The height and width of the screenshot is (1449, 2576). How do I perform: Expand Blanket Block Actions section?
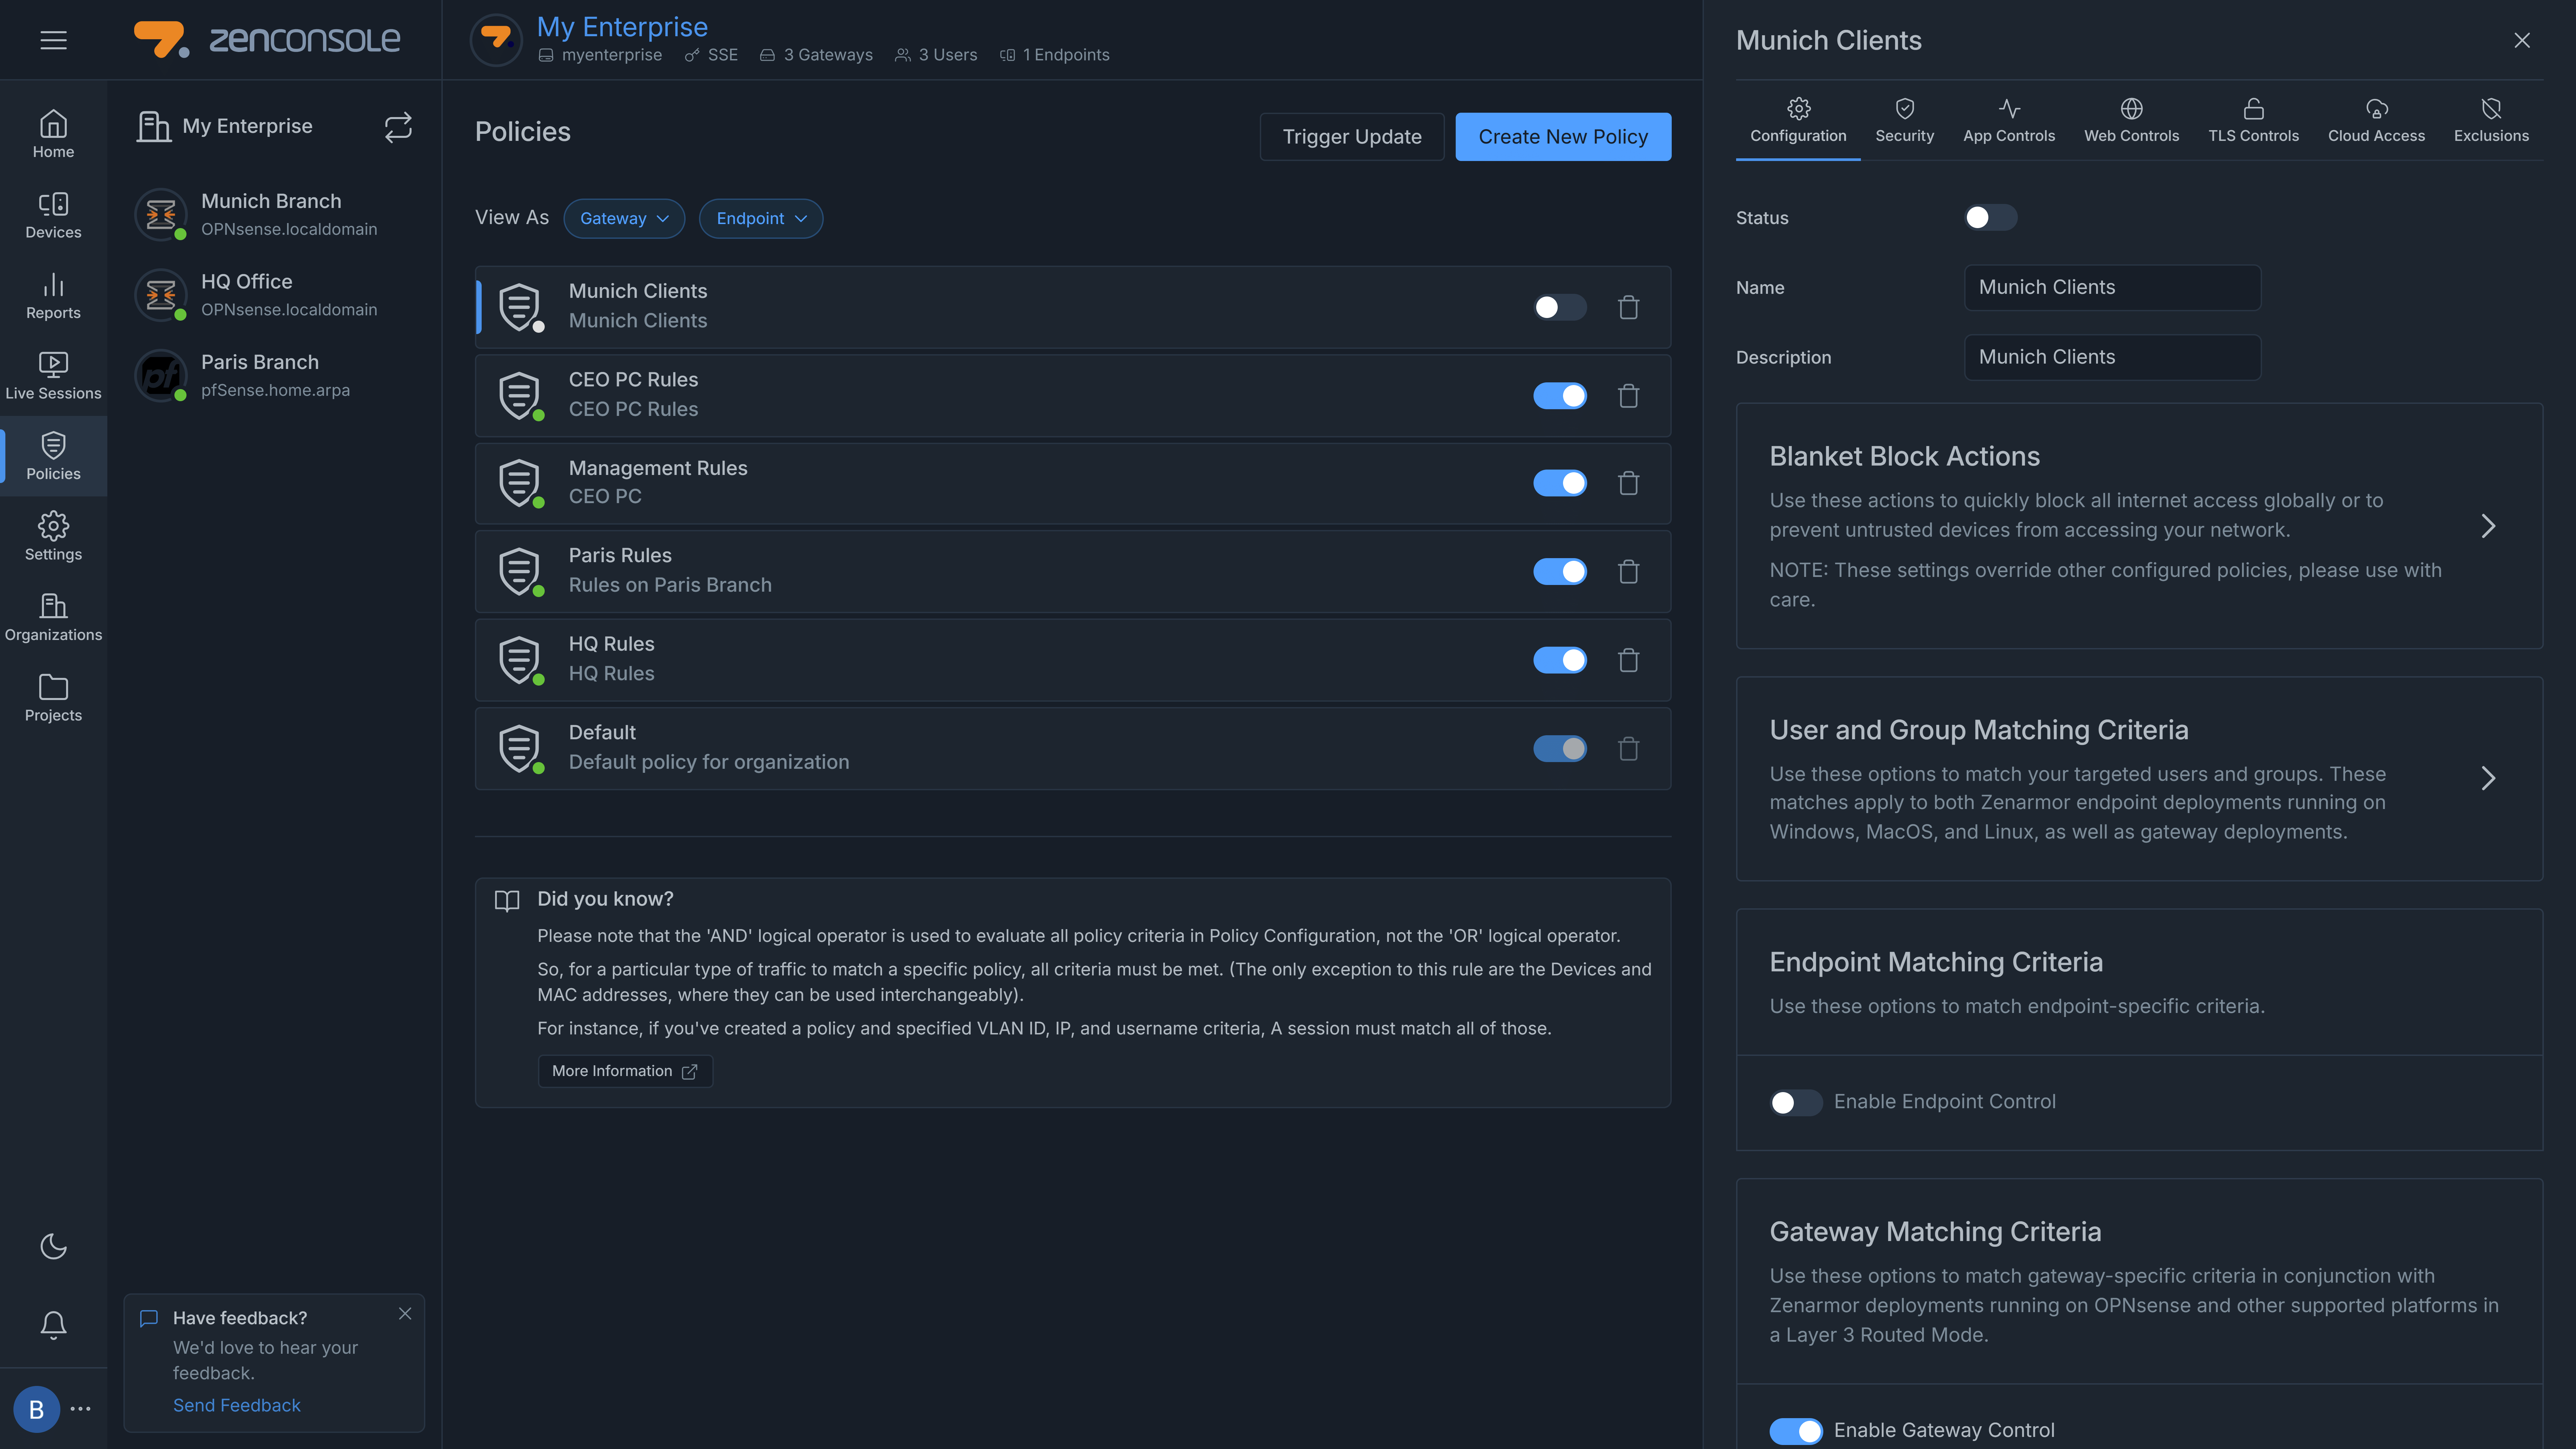click(2488, 526)
